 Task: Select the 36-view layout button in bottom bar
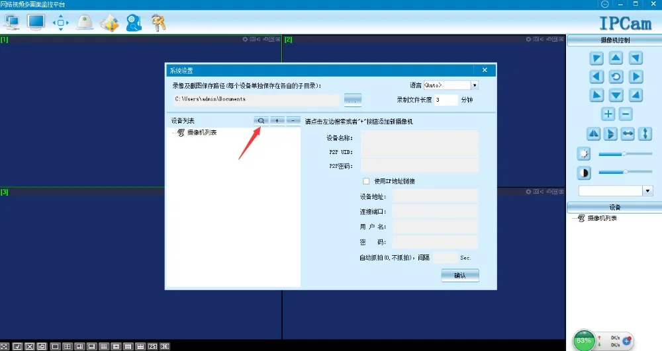coord(165,346)
